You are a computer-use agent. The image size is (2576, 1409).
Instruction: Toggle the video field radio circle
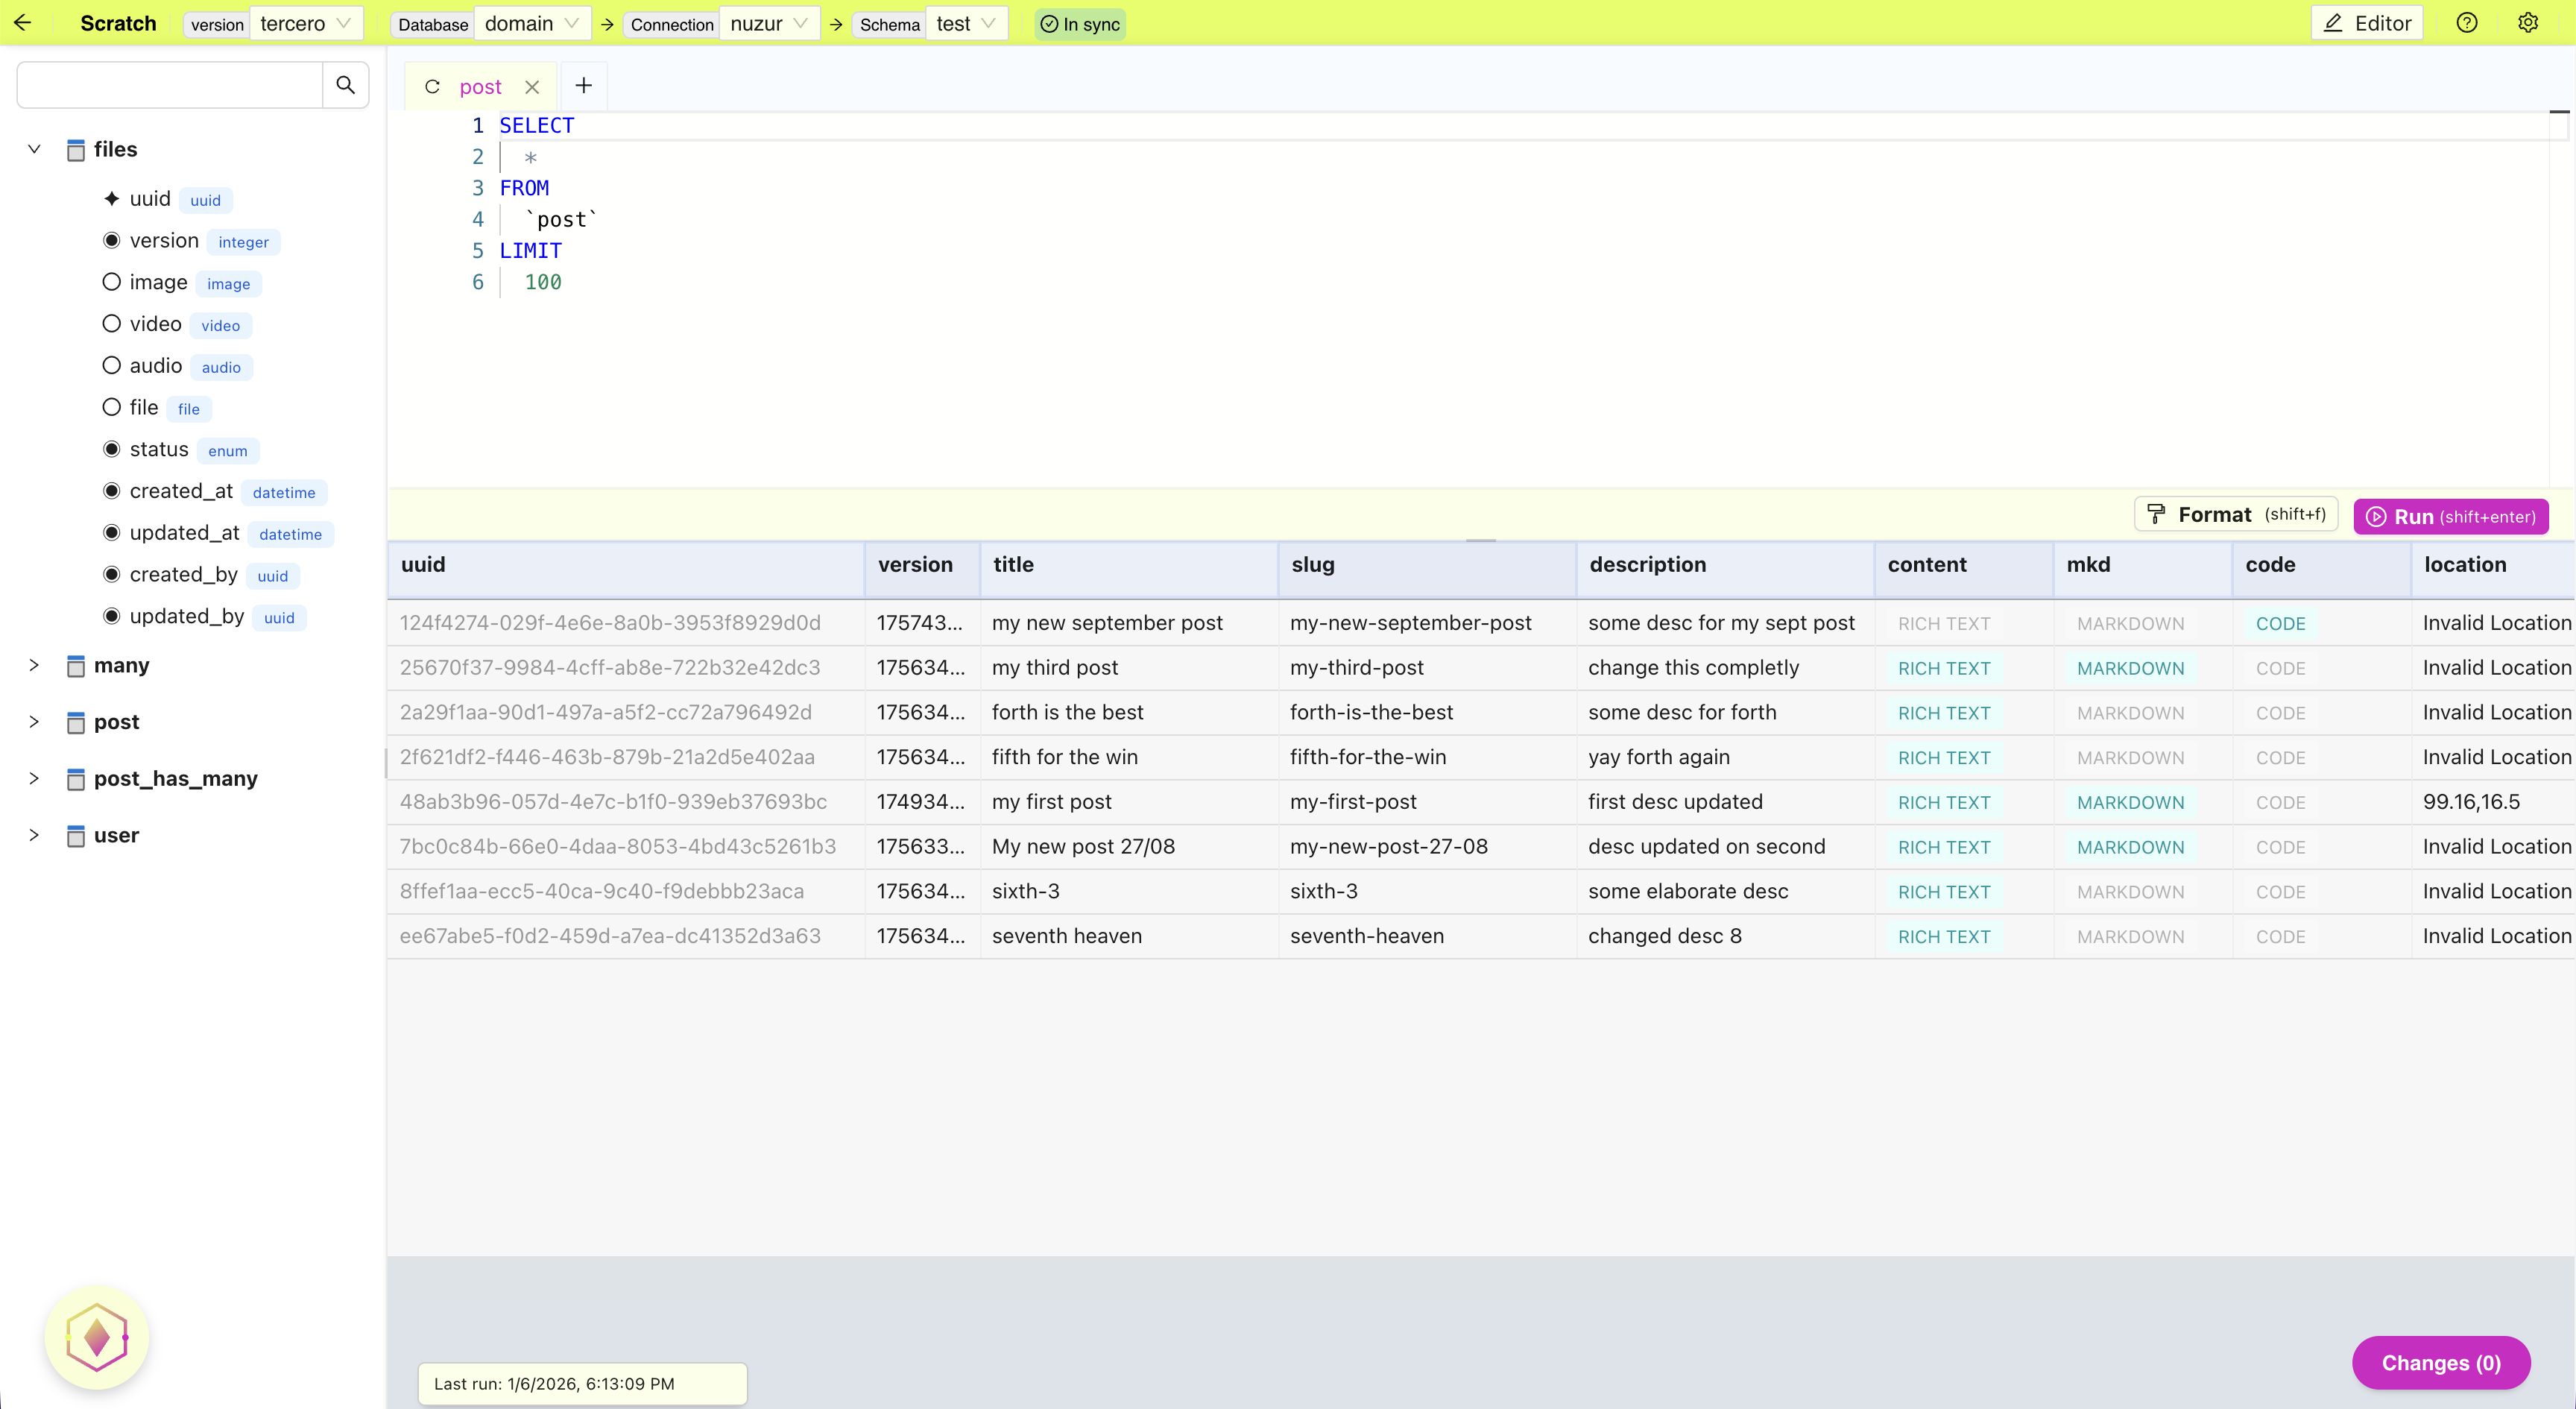click(x=111, y=324)
